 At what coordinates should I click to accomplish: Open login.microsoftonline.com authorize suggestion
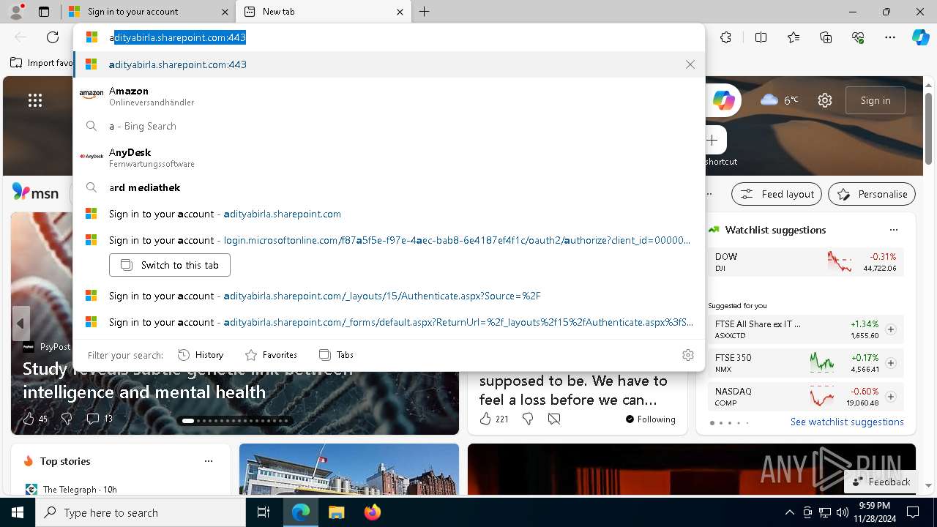[x=389, y=240]
